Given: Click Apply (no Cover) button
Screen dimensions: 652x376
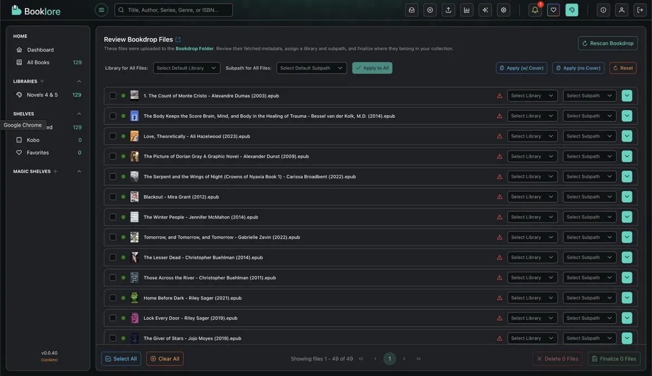Looking at the screenshot, I should (x=579, y=68).
